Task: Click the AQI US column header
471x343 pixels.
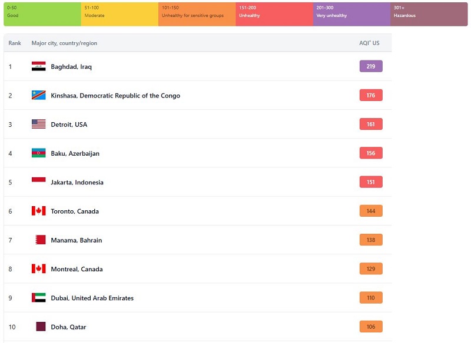Action: 369,43
